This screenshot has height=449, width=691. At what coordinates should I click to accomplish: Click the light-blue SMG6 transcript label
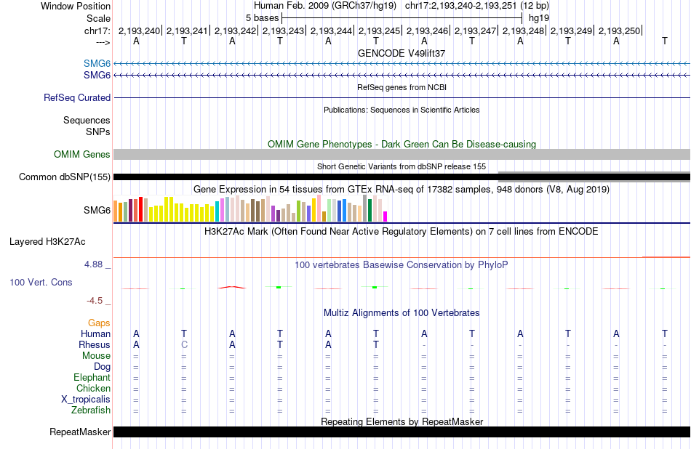tap(97, 64)
